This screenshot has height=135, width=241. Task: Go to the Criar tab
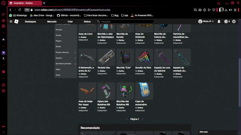point(70,22)
